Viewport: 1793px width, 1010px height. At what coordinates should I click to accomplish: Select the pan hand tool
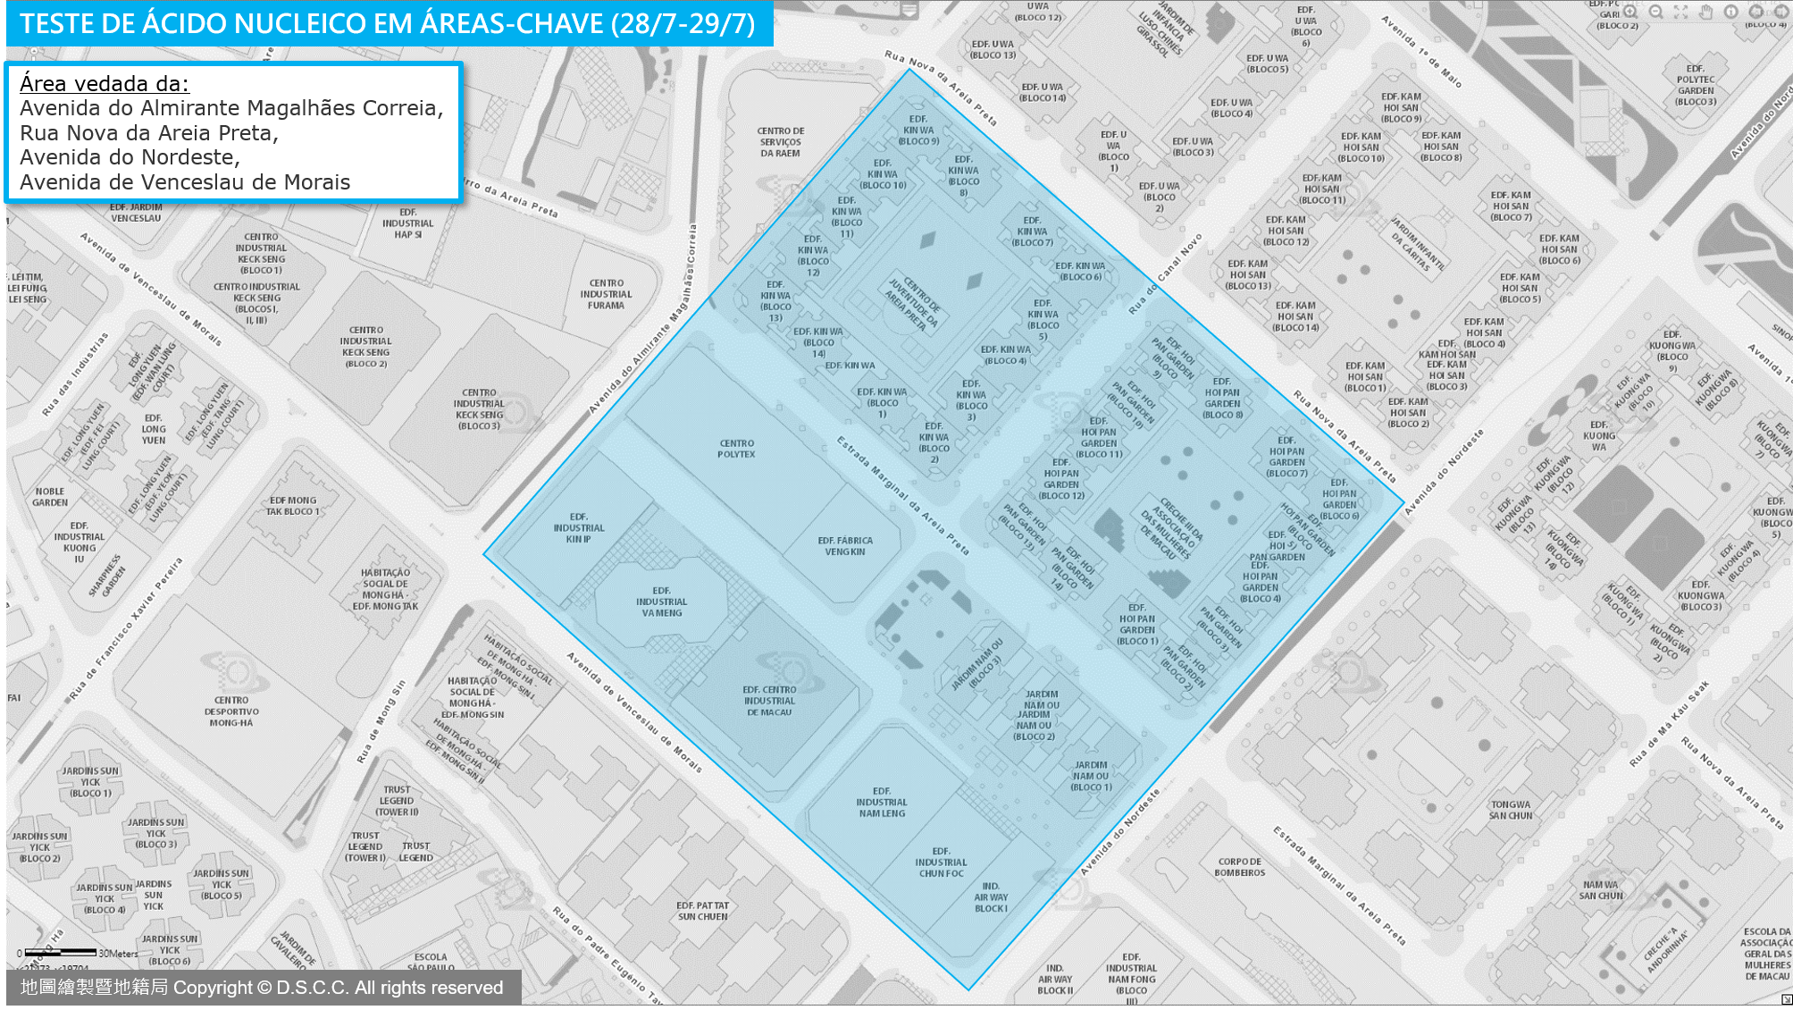[x=1706, y=12]
